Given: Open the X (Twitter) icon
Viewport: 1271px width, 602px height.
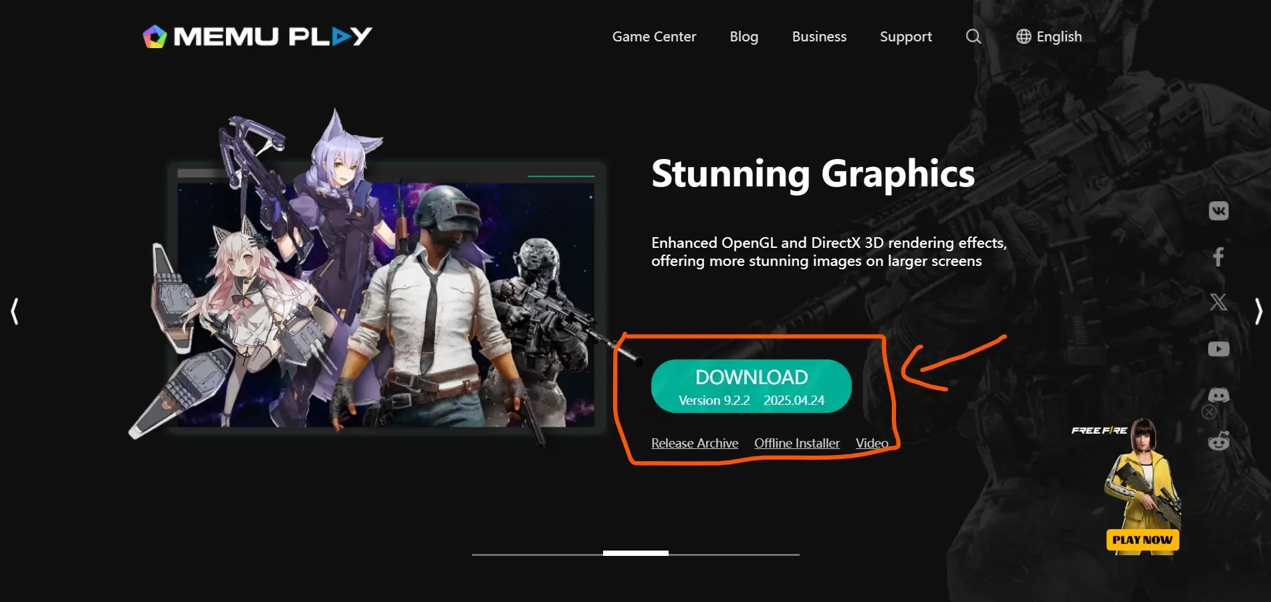Looking at the screenshot, I should coord(1219,302).
